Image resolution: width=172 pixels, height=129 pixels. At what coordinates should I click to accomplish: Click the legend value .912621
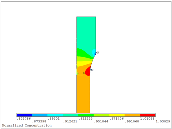click(x=70, y=122)
